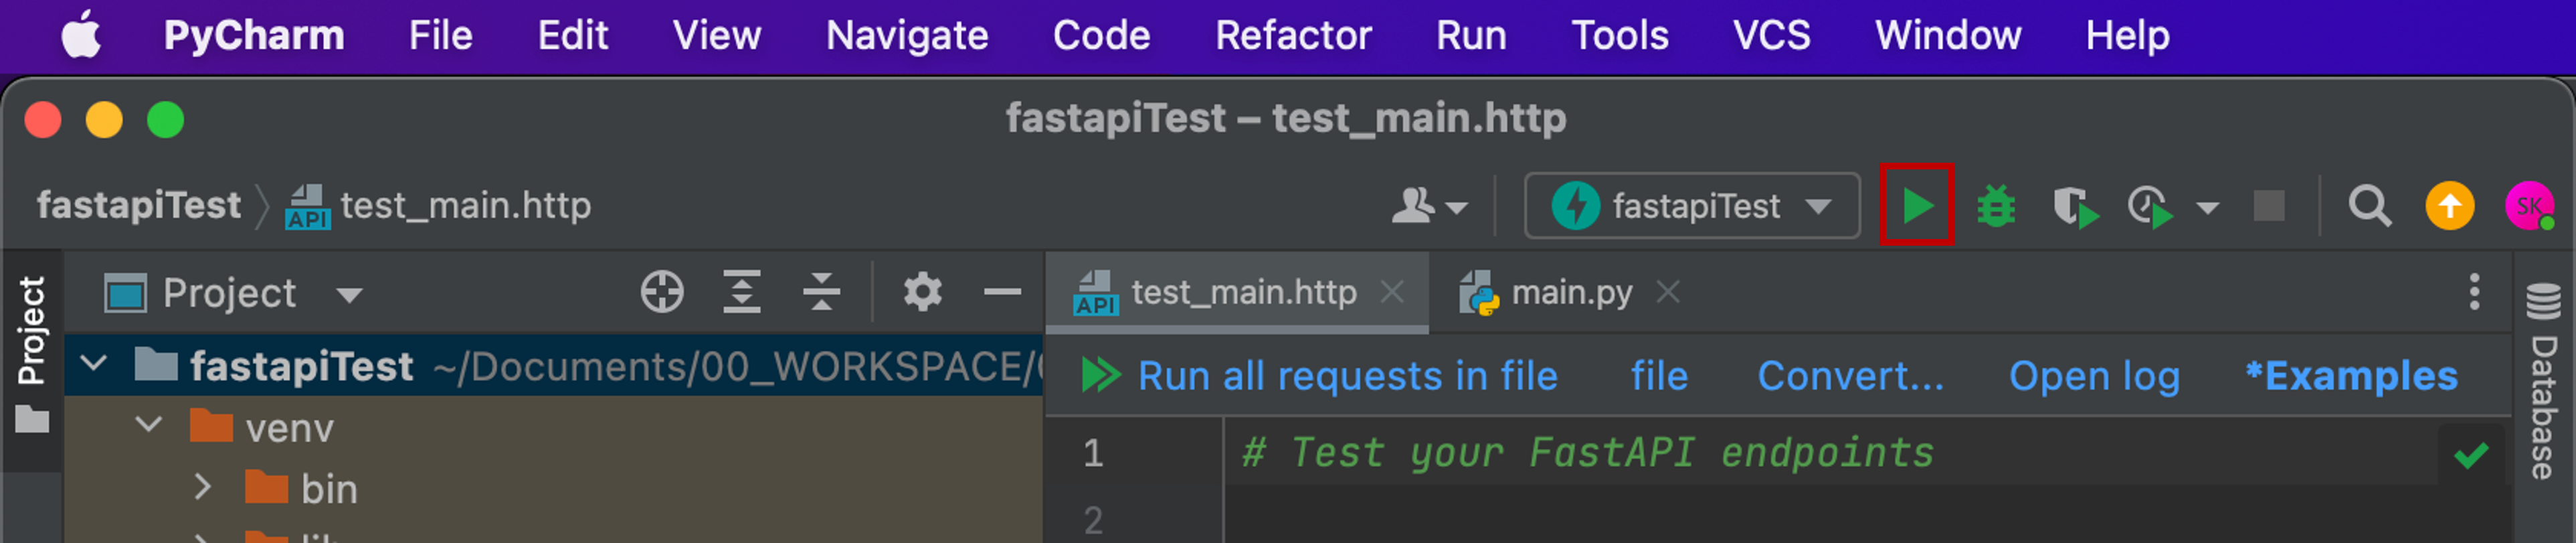This screenshot has height=543, width=2576.
Task: Debug fastapiTest with the bug icon
Action: tap(1996, 207)
